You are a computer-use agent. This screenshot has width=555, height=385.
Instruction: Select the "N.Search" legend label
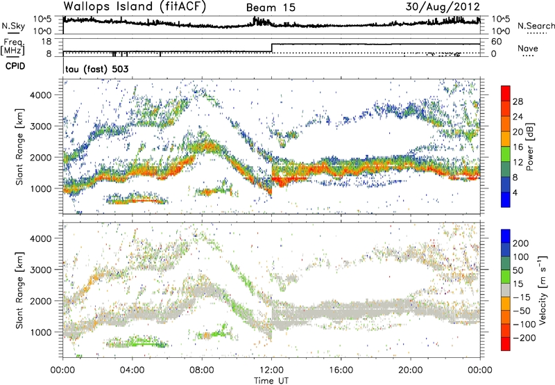pos(536,26)
